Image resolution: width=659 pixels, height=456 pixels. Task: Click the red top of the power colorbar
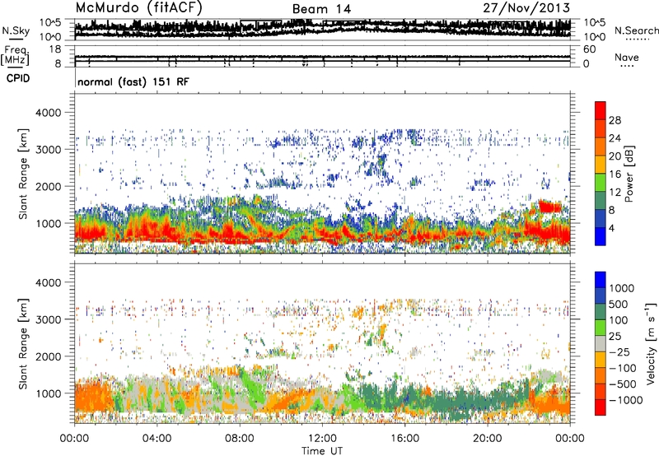click(x=601, y=109)
